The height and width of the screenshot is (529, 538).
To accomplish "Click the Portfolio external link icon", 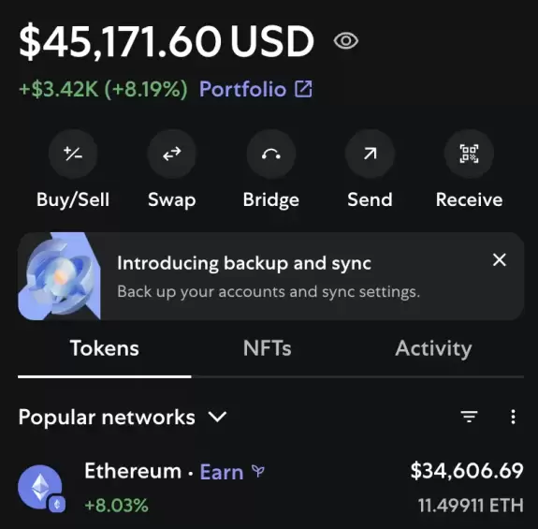I will pyautogui.click(x=303, y=89).
